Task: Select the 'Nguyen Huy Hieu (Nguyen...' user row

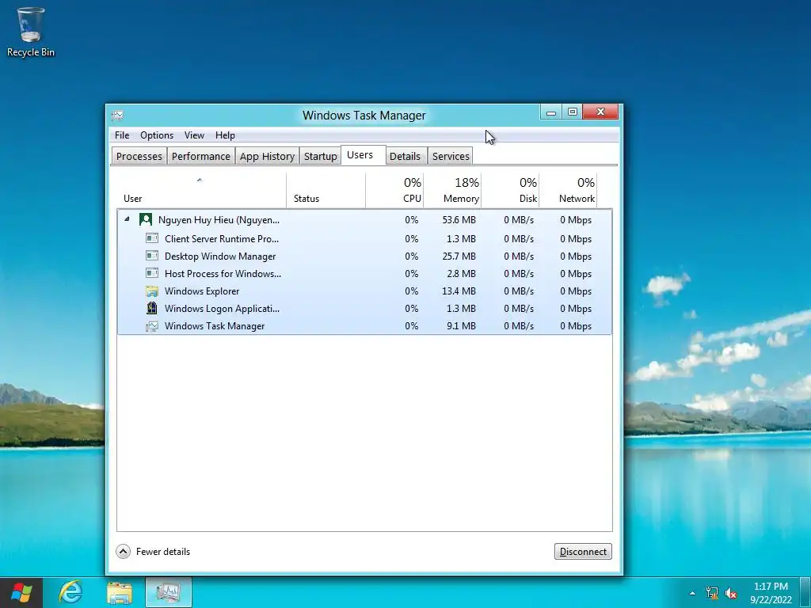Action: (x=364, y=220)
